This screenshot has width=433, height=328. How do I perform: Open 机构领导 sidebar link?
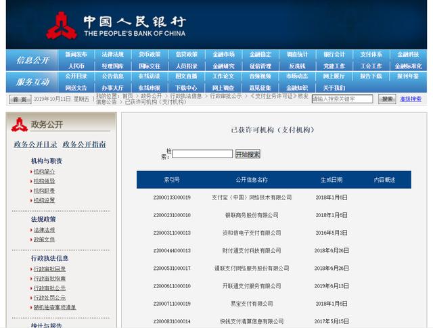[x=44, y=181]
